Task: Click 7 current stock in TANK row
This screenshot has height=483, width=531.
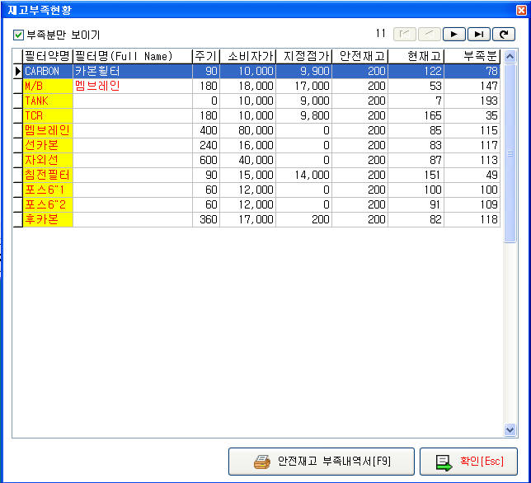Action: pos(416,101)
